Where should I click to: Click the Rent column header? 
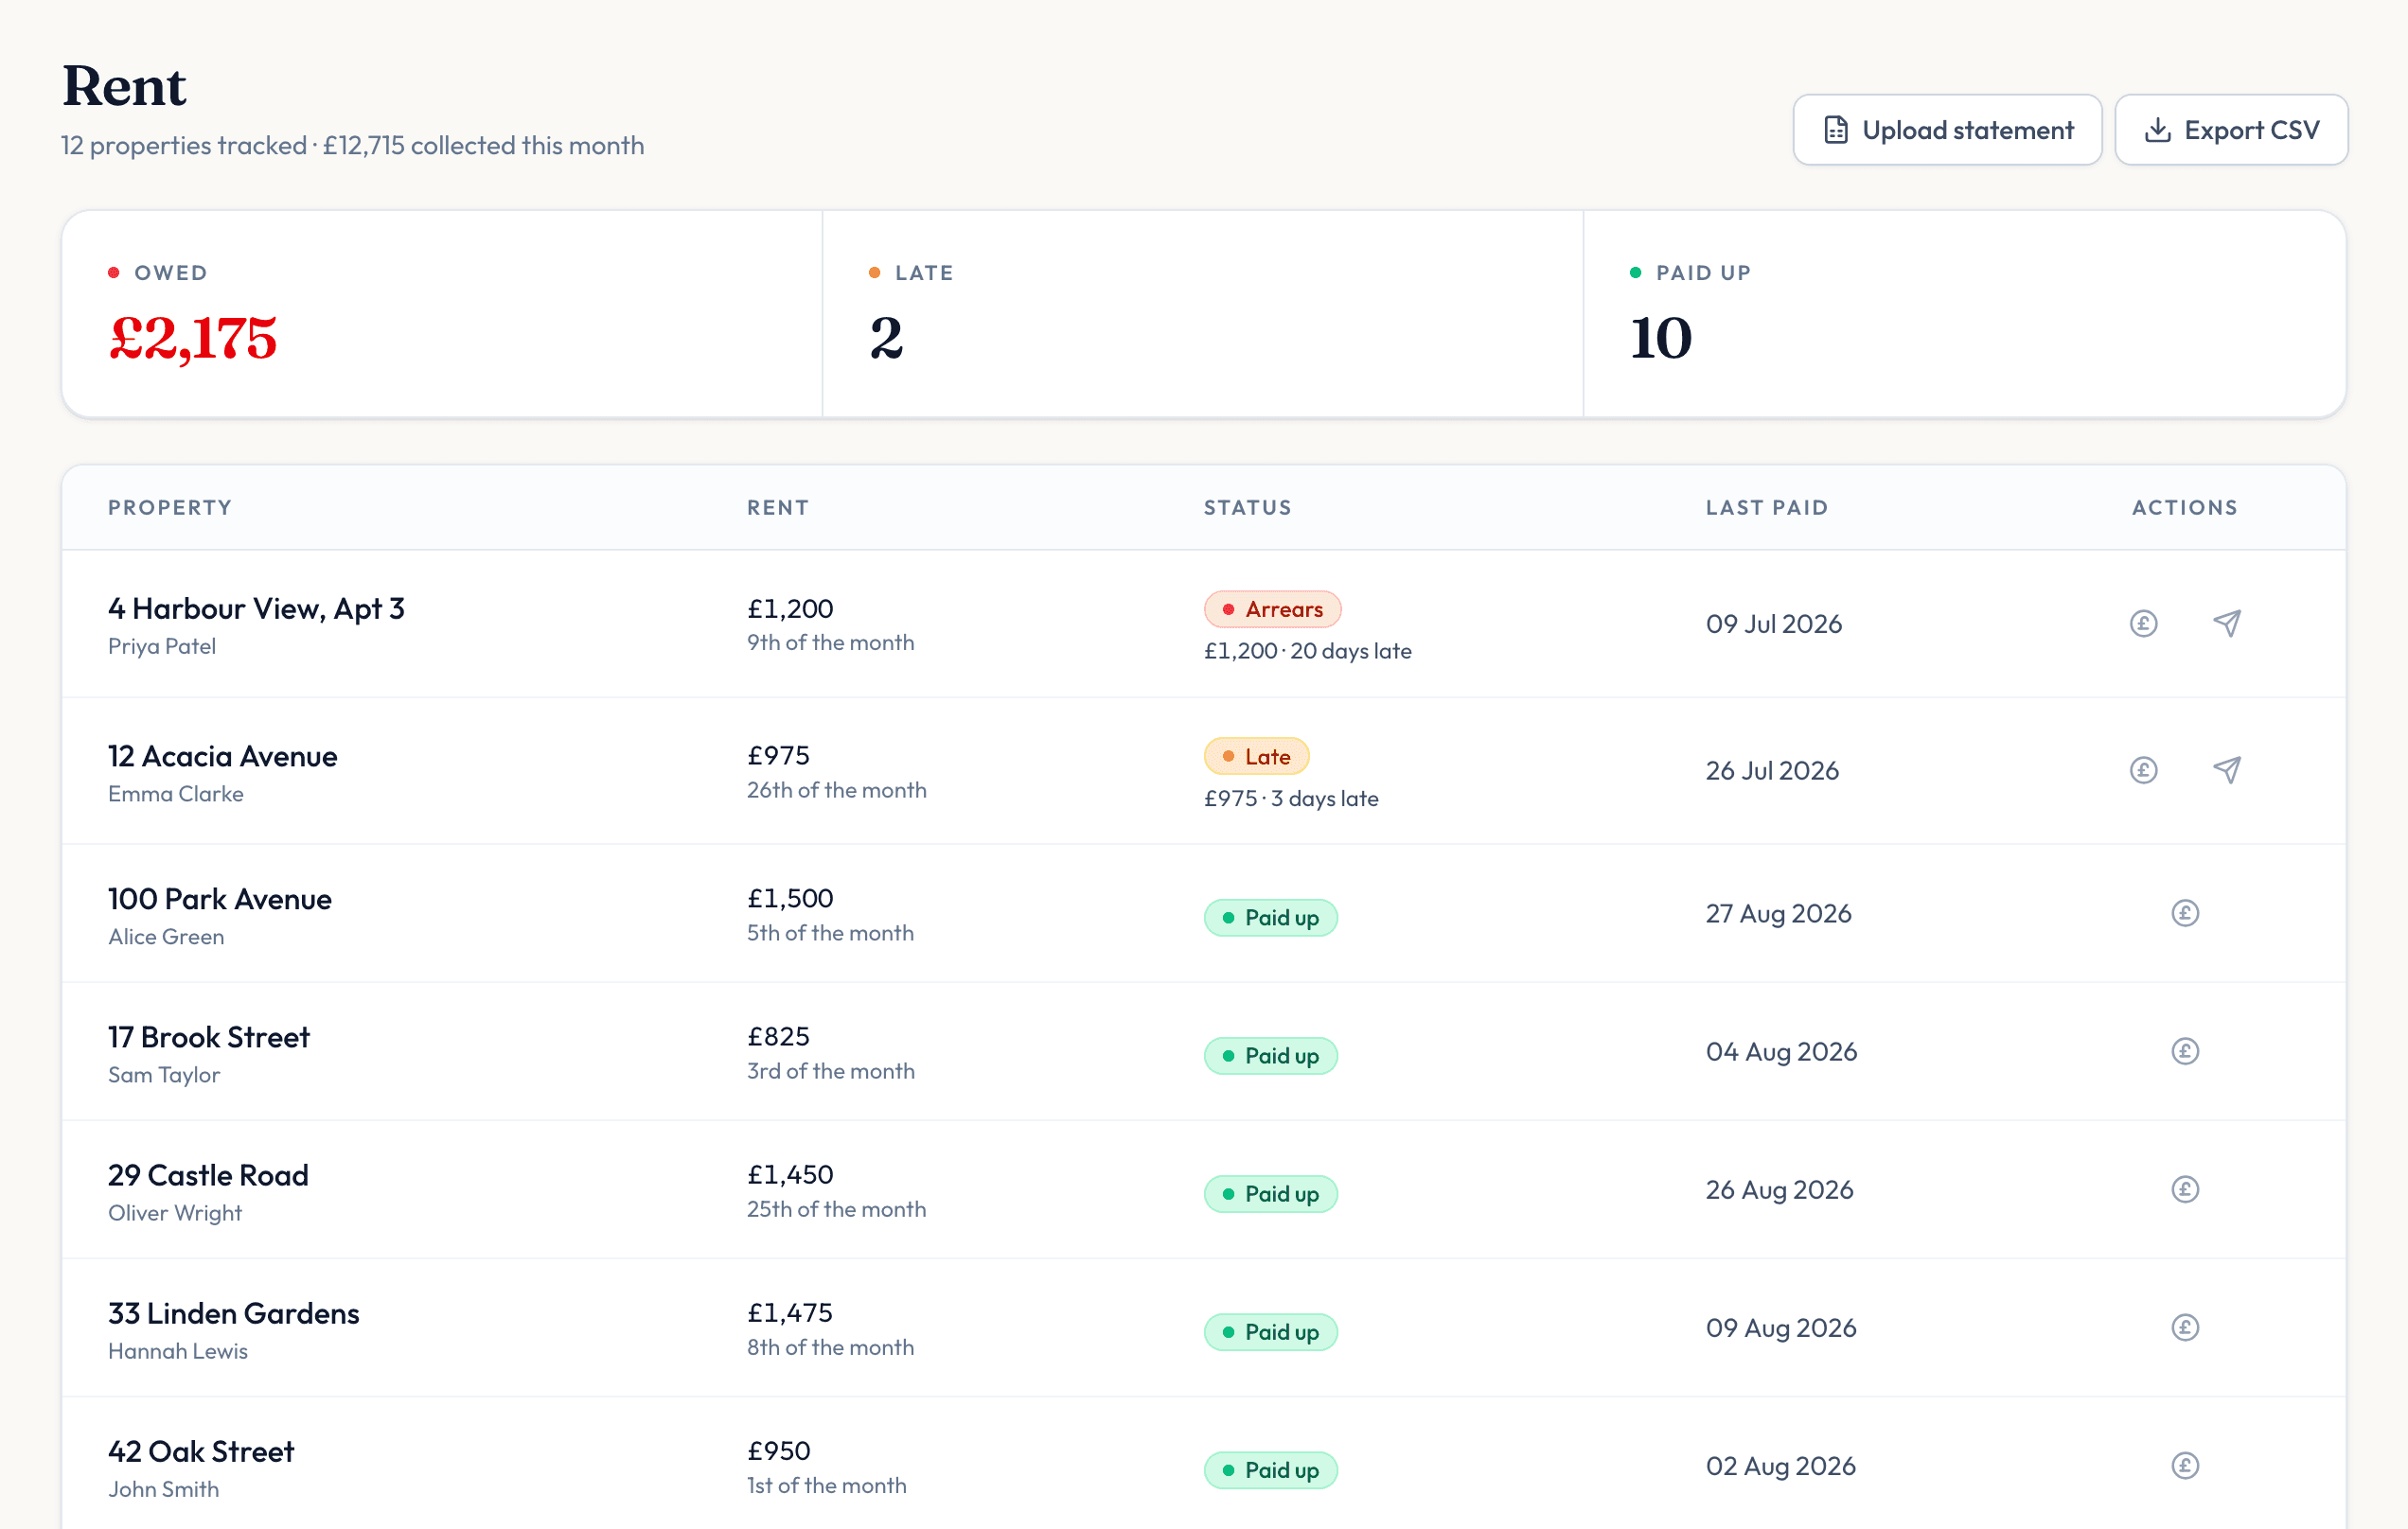click(x=778, y=508)
